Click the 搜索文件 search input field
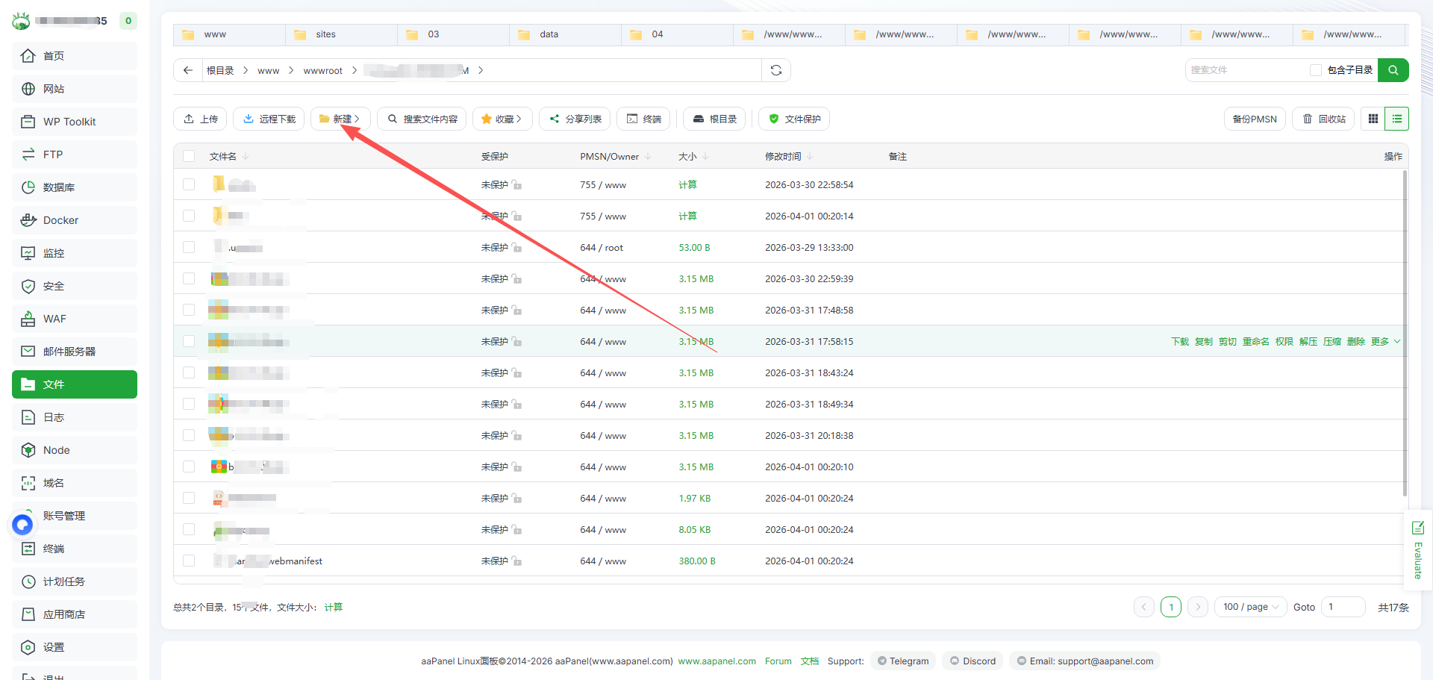The image size is (1433, 680). (x=1245, y=70)
